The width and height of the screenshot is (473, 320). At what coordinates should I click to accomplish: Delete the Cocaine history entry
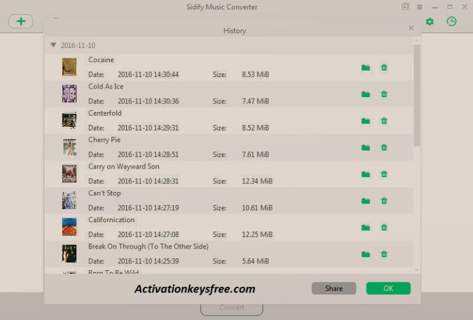click(x=384, y=68)
